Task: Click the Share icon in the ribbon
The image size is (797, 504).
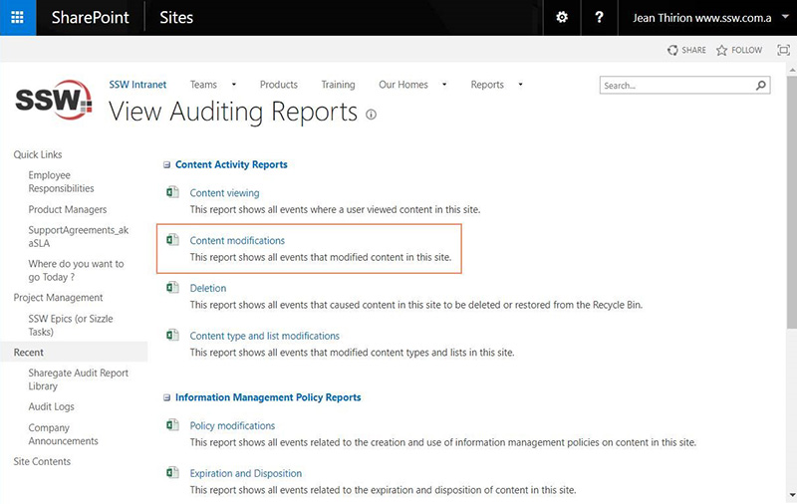Action: click(x=673, y=50)
